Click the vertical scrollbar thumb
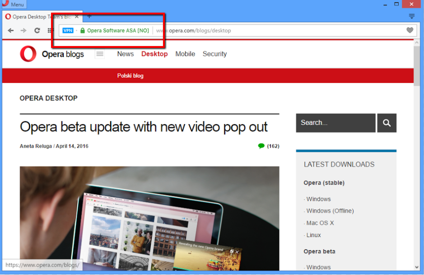 click(417, 66)
